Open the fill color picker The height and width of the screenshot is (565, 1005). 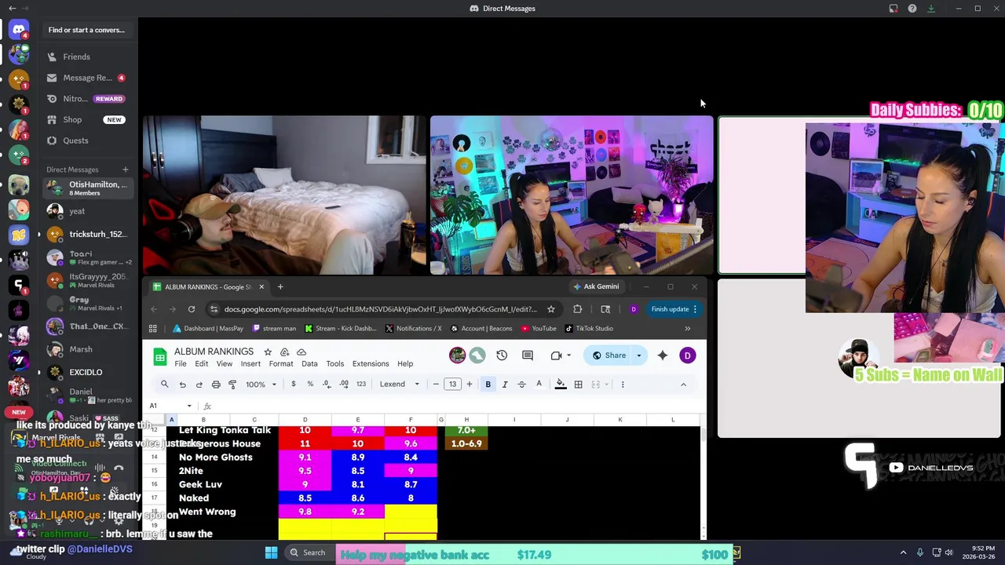tap(561, 385)
